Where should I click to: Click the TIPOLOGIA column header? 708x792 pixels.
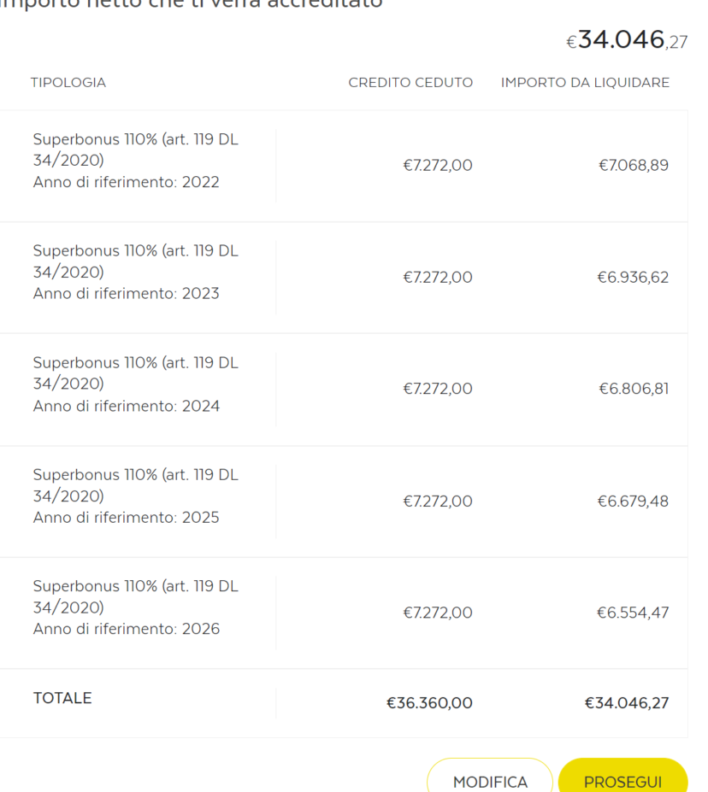(x=68, y=82)
